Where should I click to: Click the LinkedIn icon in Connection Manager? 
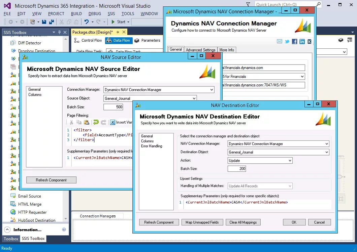click(302, 41)
